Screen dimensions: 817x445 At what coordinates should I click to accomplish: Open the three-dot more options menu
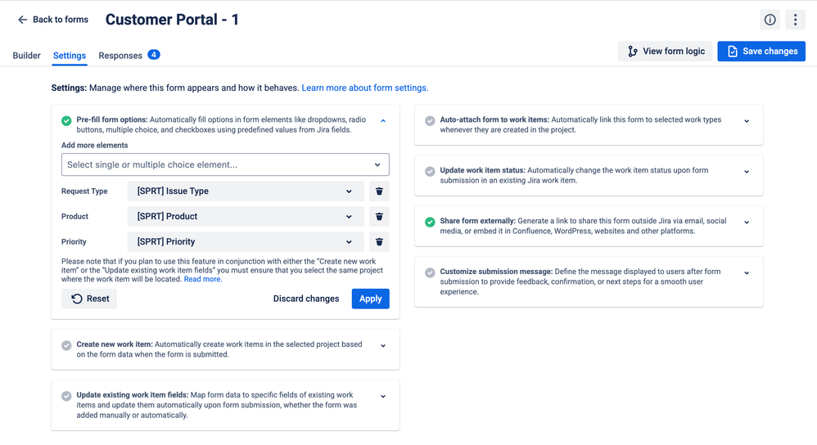point(795,20)
